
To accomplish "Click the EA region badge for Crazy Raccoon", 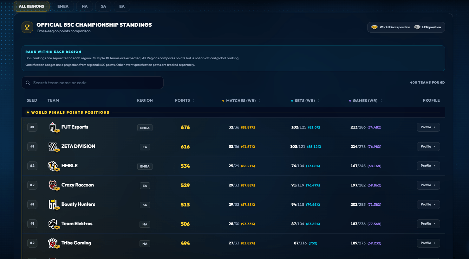I will [x=145, y=186].
